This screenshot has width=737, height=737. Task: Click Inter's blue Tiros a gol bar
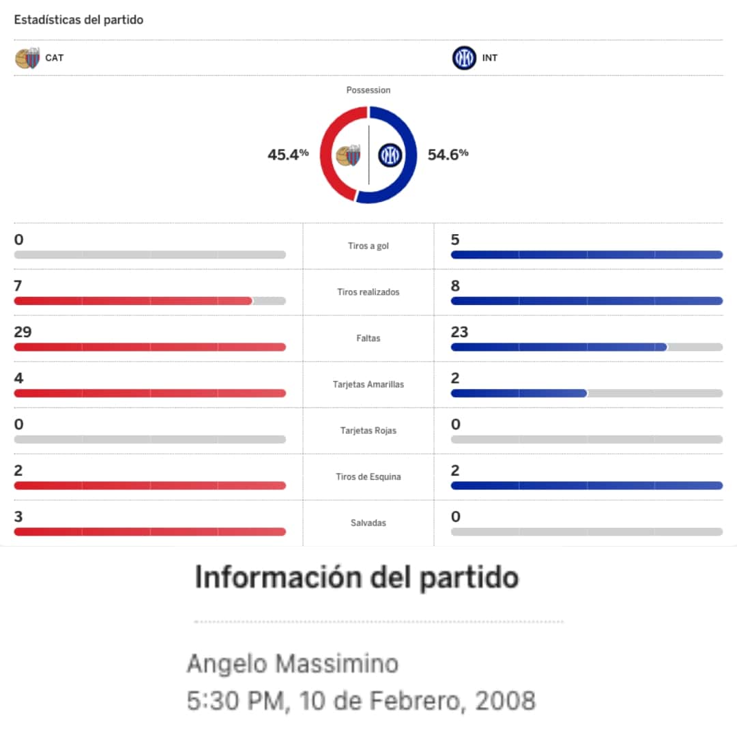click(586, 255)
